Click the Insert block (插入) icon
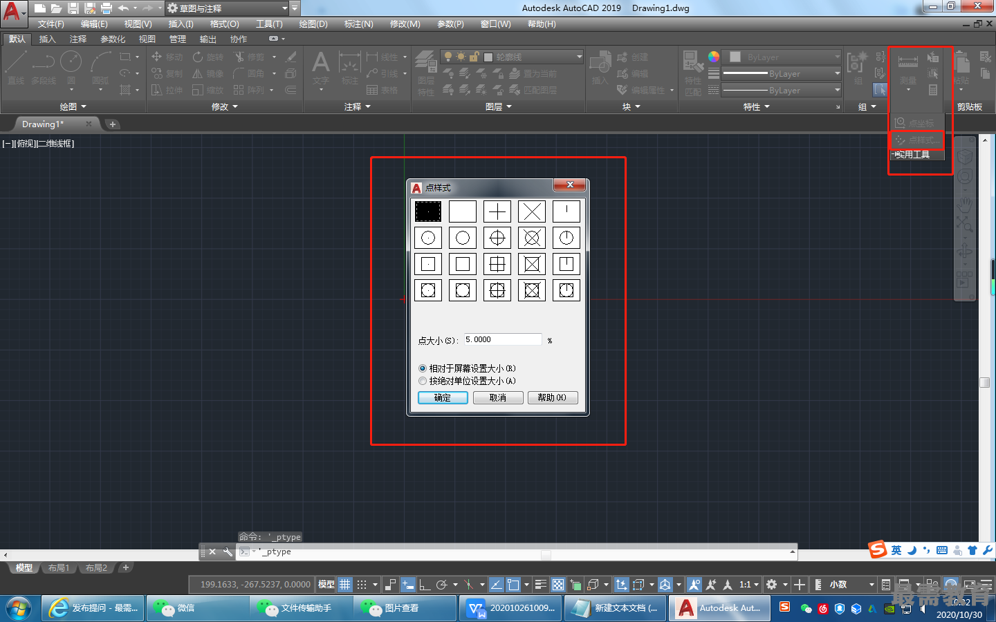The width and height of the screenshot is (996, 622). (x=600, y=68)
